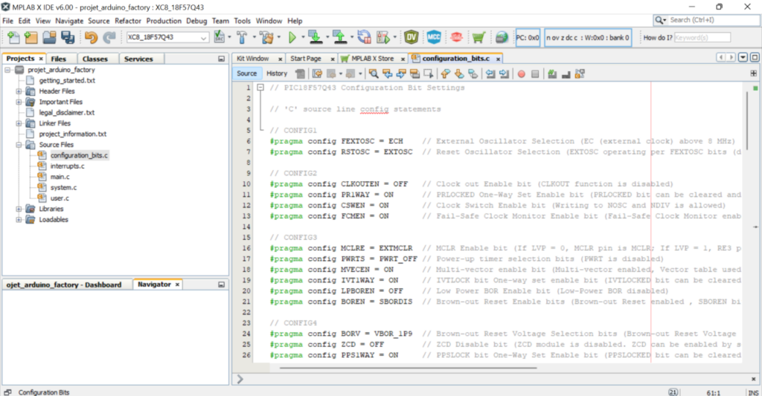The image size is (762, 396).
Task: Open the Data Visualizer DV icon
Action: pyautogui.click(x=411, y=37)
